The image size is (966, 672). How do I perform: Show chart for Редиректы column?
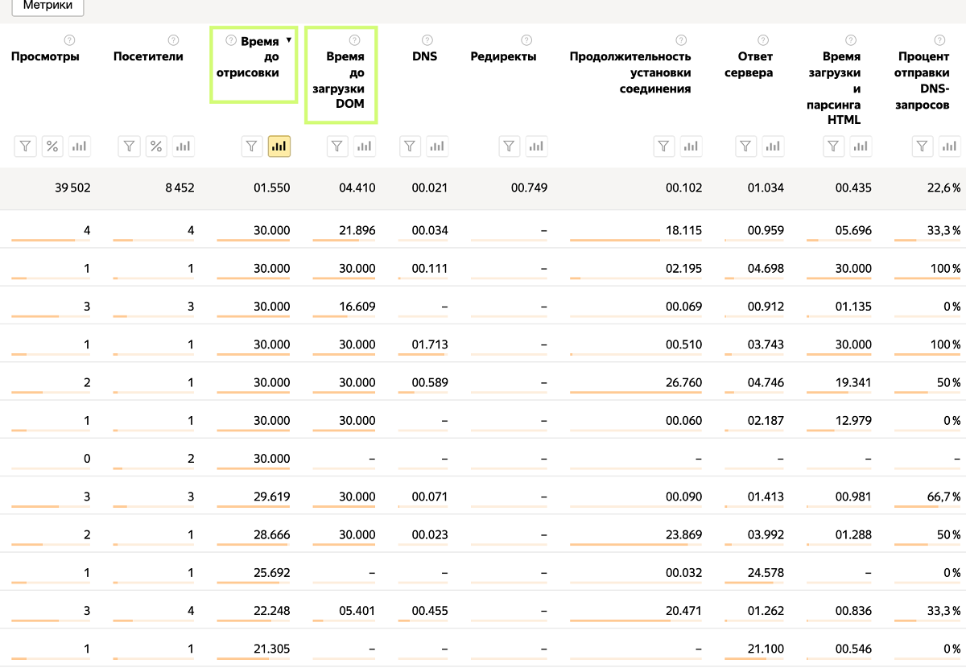click(x=535, y=146)
